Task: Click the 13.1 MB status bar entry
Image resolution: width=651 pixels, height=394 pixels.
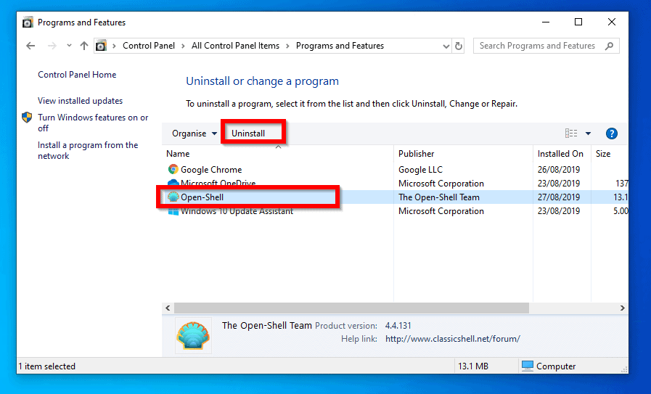Action: pyautogui.click(x=473, y=366)
